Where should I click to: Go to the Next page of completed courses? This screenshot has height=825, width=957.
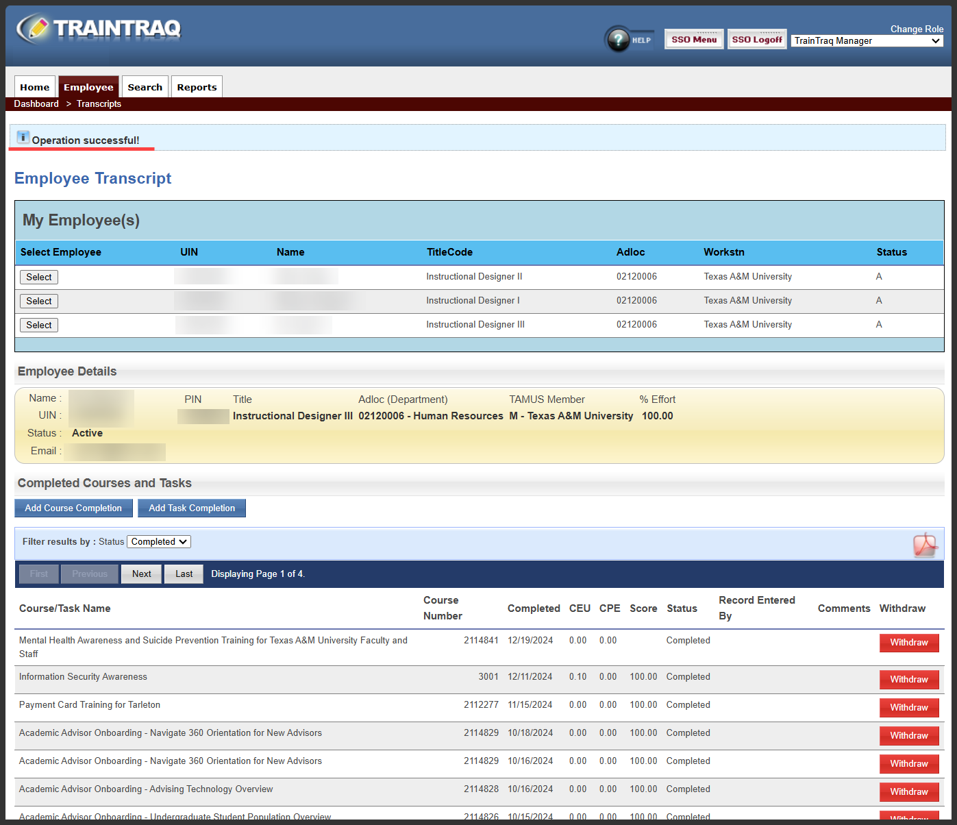coord(141,574)
